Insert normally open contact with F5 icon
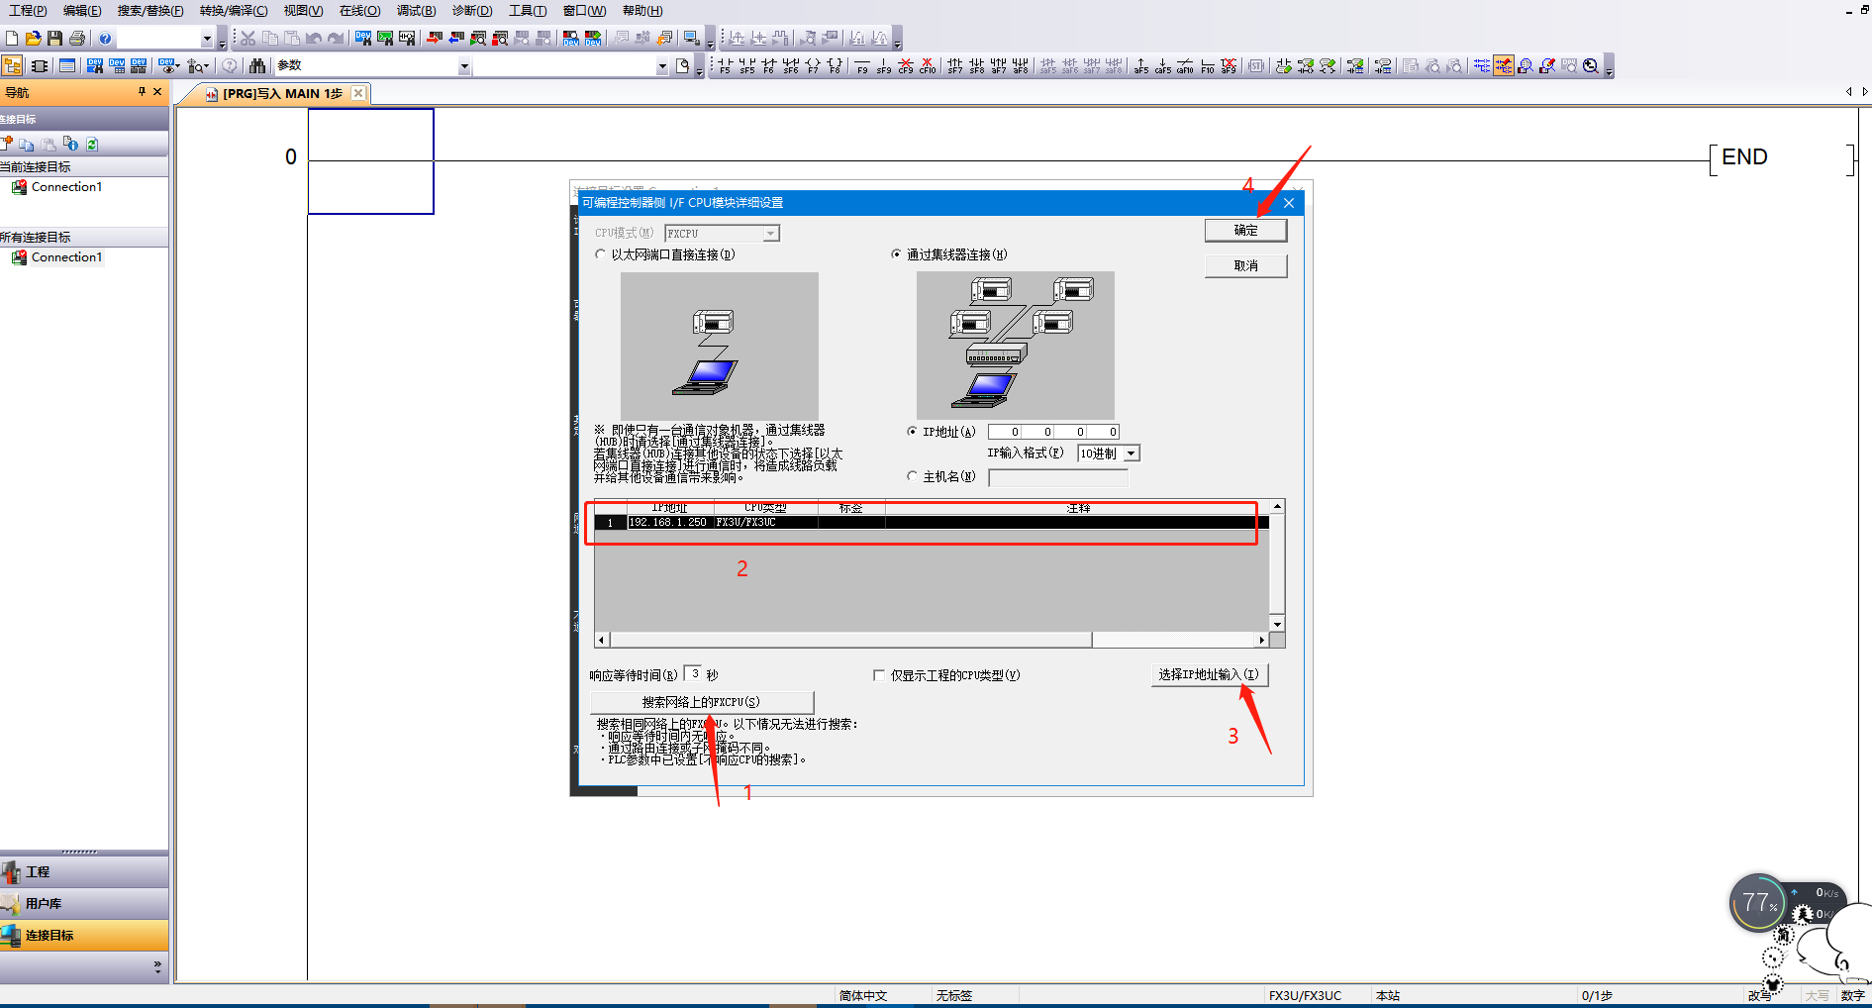This screenshot has width=1872, height=1008. [725, 66]
